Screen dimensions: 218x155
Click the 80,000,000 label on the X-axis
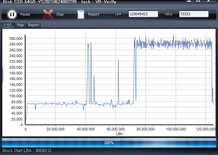(145, 129)
